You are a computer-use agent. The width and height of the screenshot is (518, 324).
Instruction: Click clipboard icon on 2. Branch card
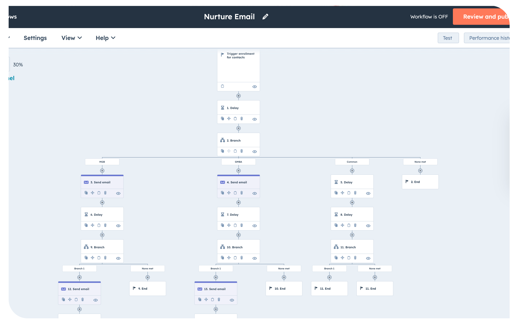point(235,151)
